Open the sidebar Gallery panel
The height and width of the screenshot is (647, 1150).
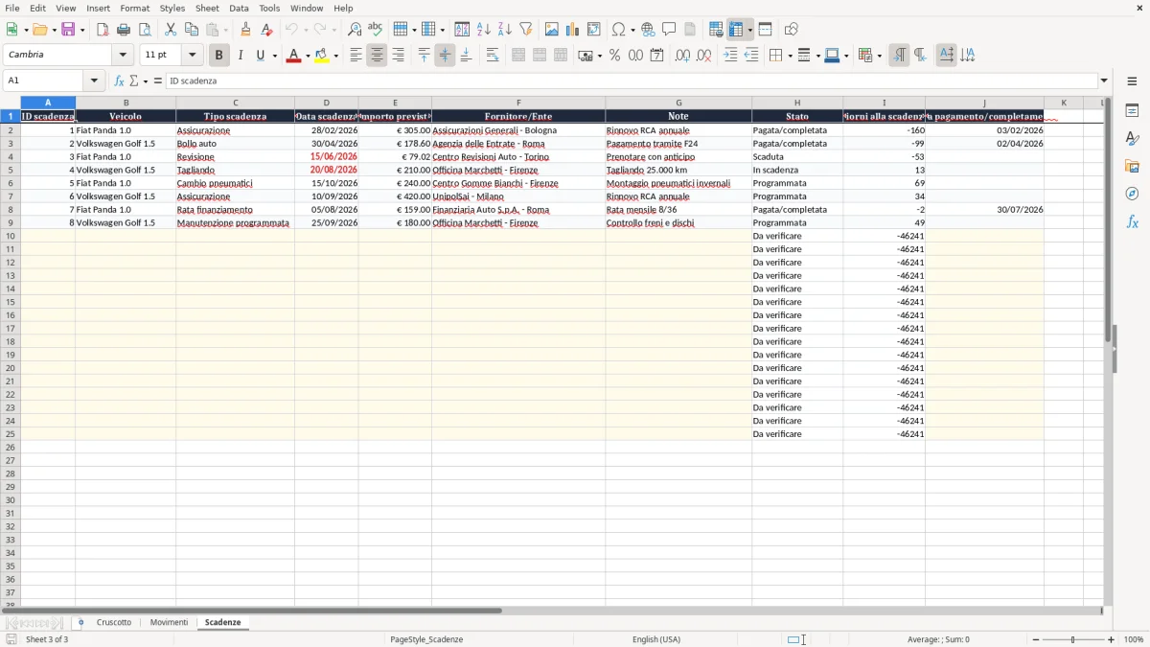pyautogui.click(x=1132, y=166)
